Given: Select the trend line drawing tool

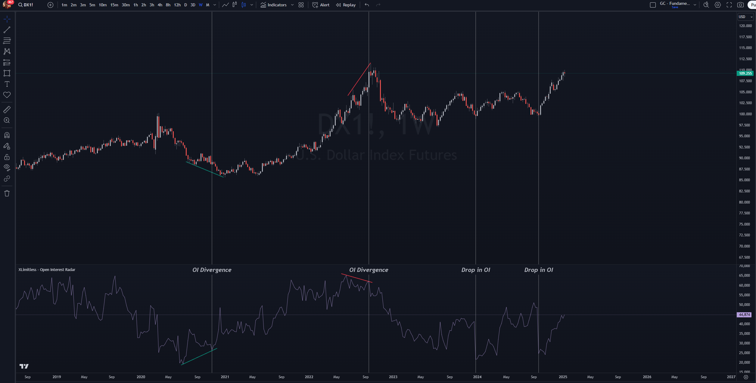Looking at the screenshot, I should (x=7, y=30).
